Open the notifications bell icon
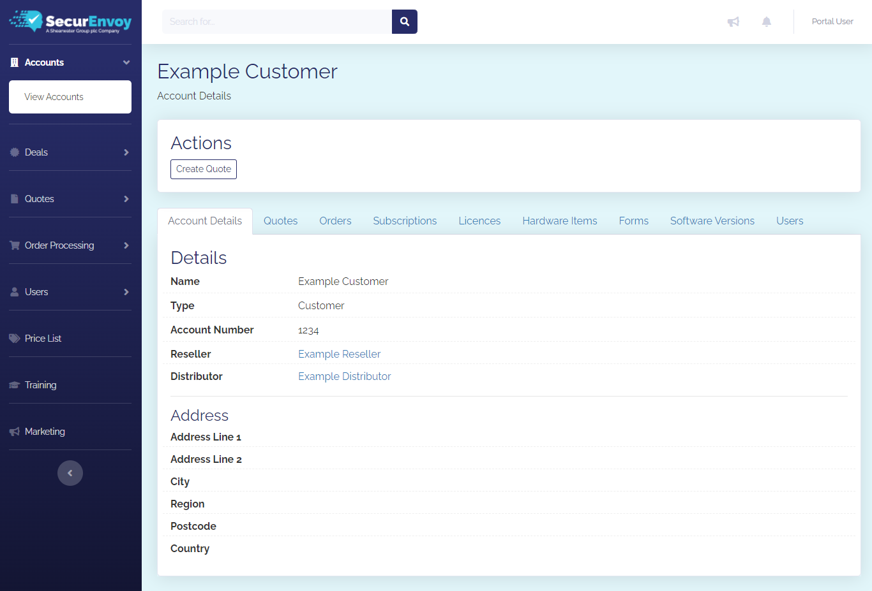872x591 pixels. tap(767, 22)
